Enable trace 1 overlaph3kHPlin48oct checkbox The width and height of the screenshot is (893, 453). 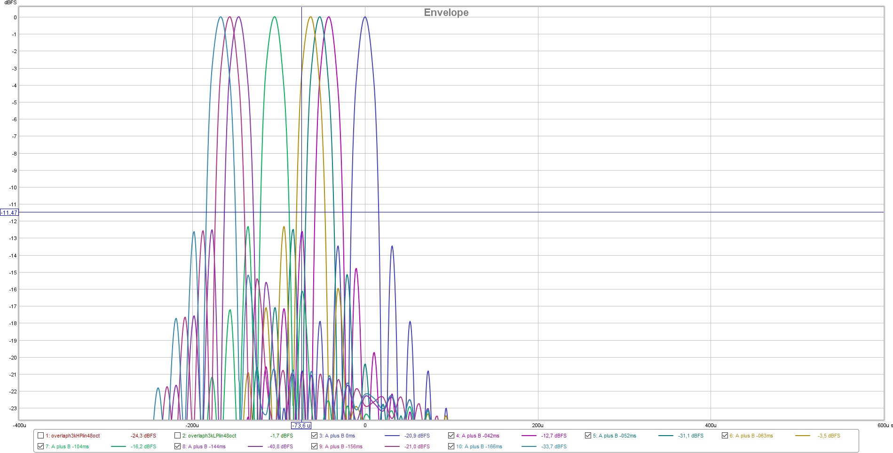[x=41, y=436]
